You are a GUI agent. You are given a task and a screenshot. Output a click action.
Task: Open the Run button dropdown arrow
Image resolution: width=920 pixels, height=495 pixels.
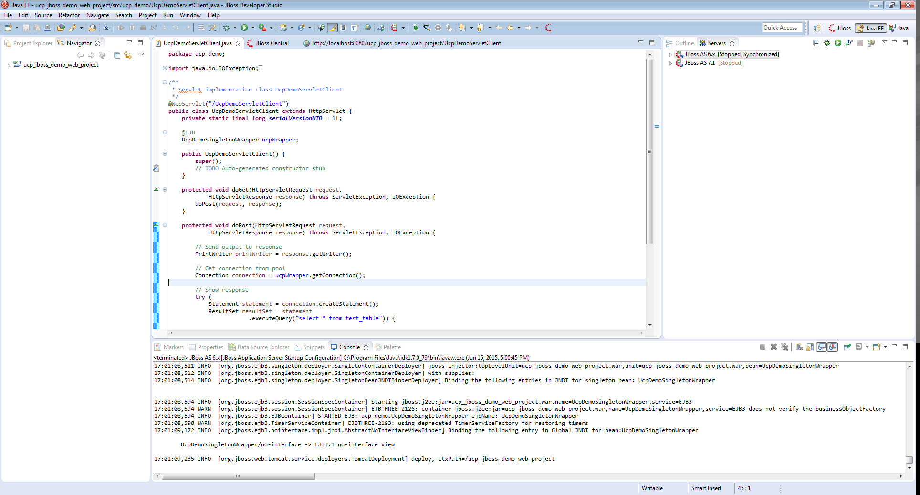[x=253, y=28]
